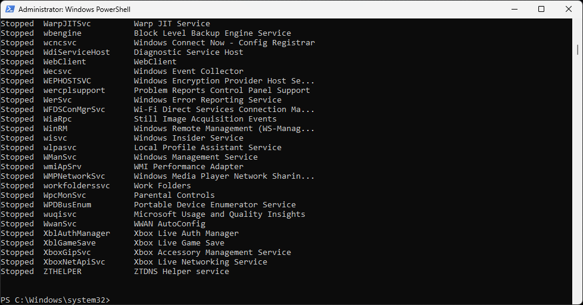Click the Stopped status beside WwanSvc

click(17, 224)
